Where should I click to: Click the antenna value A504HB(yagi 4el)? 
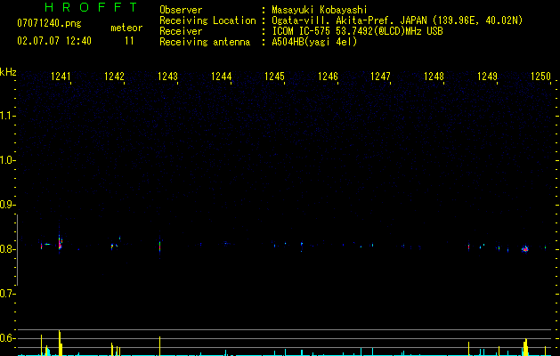[x=314, y=42]
